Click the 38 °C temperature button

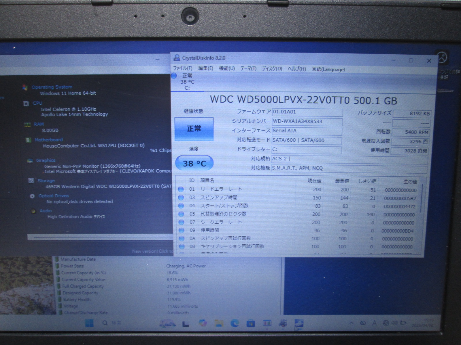194,163
